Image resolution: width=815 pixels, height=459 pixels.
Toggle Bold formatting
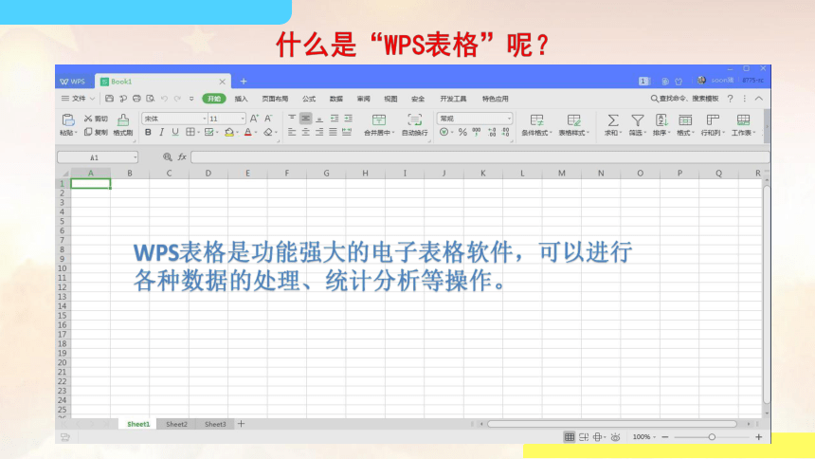click(148, 132)
